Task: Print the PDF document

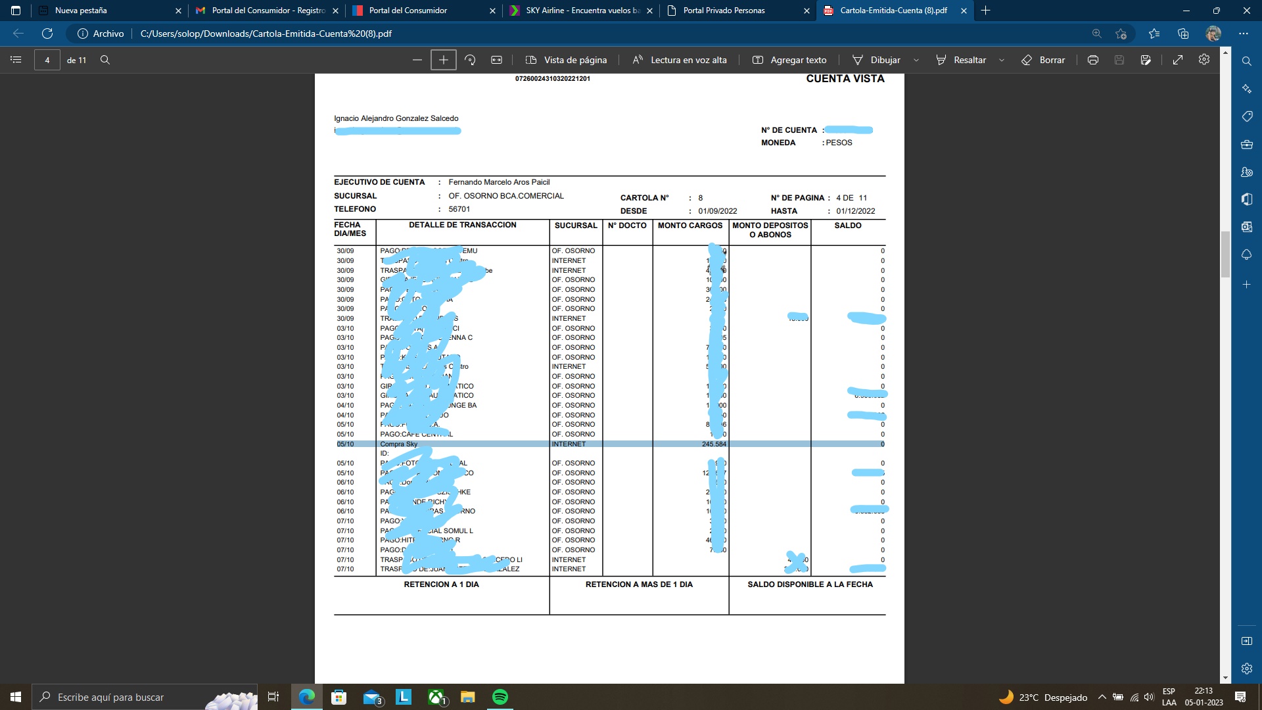Action: click(x=1093, y=60)
